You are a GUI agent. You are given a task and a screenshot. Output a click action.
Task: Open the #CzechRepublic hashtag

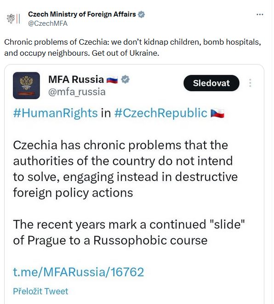[x=161, y=113]
